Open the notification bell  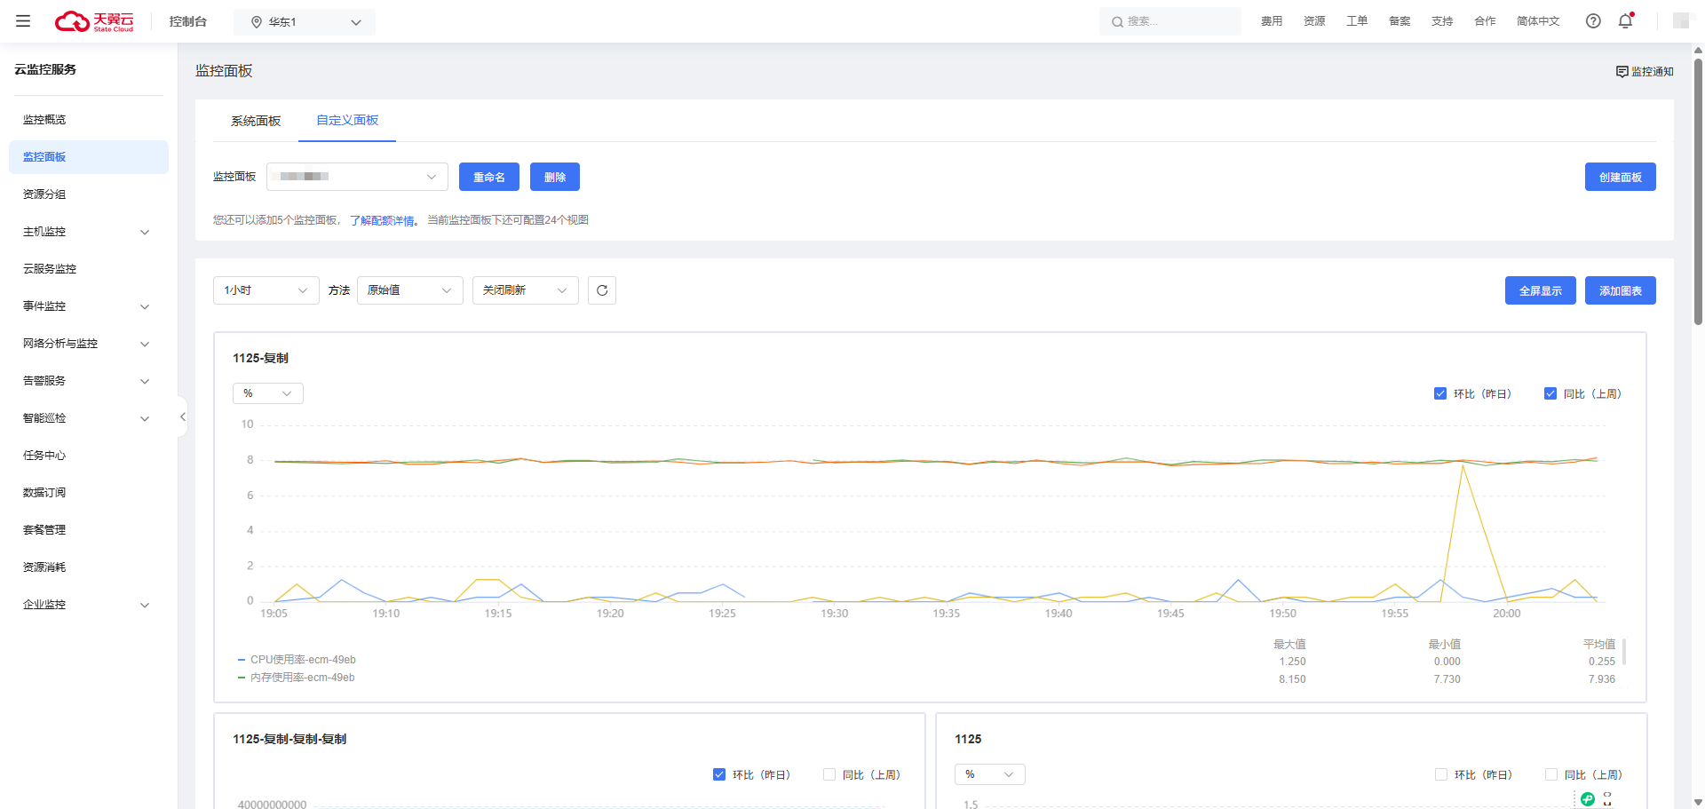(1625, 21)
